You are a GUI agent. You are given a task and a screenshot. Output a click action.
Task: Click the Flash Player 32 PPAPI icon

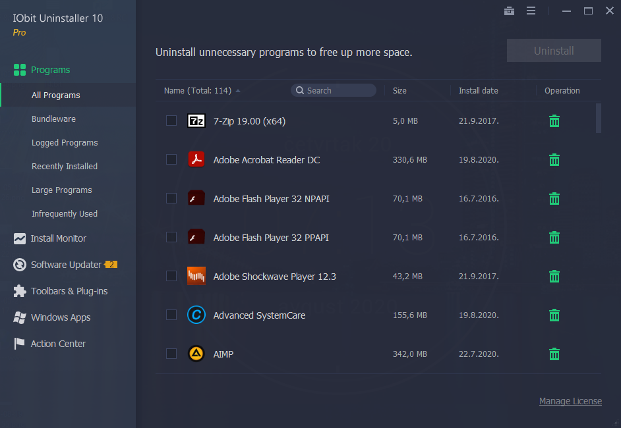(196, 237)
